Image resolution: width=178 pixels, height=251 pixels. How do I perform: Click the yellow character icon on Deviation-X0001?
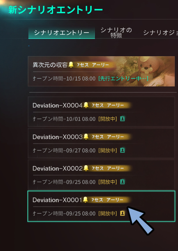(x=122, y=213)
